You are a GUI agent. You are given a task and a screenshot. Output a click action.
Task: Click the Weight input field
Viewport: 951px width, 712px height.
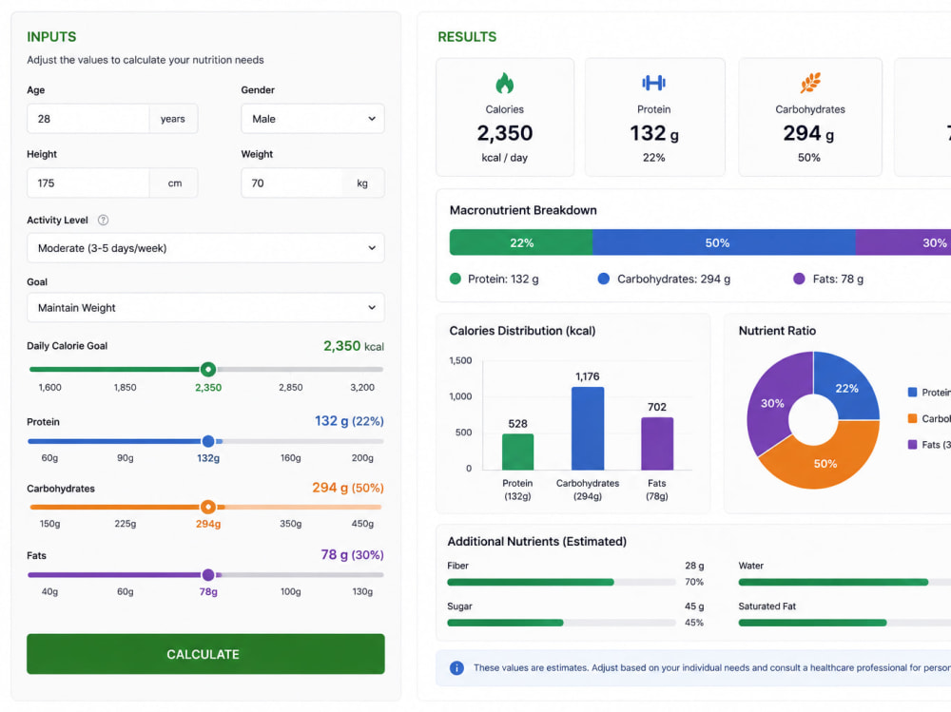(x=291, y=183)
